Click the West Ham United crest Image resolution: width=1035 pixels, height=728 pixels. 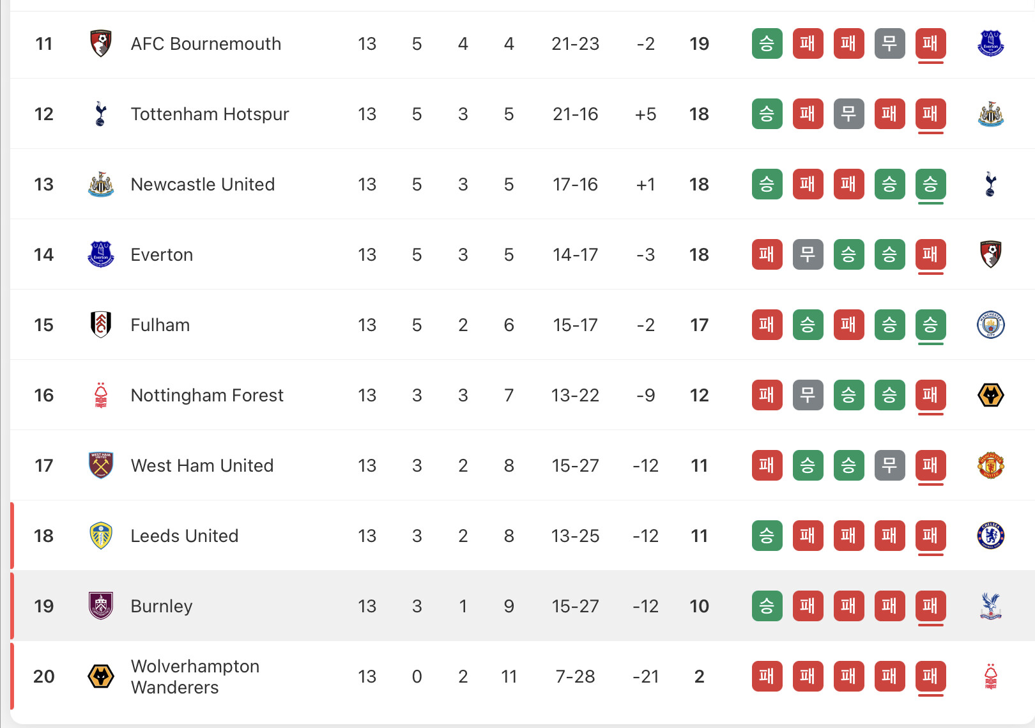(x=101, y=465)
